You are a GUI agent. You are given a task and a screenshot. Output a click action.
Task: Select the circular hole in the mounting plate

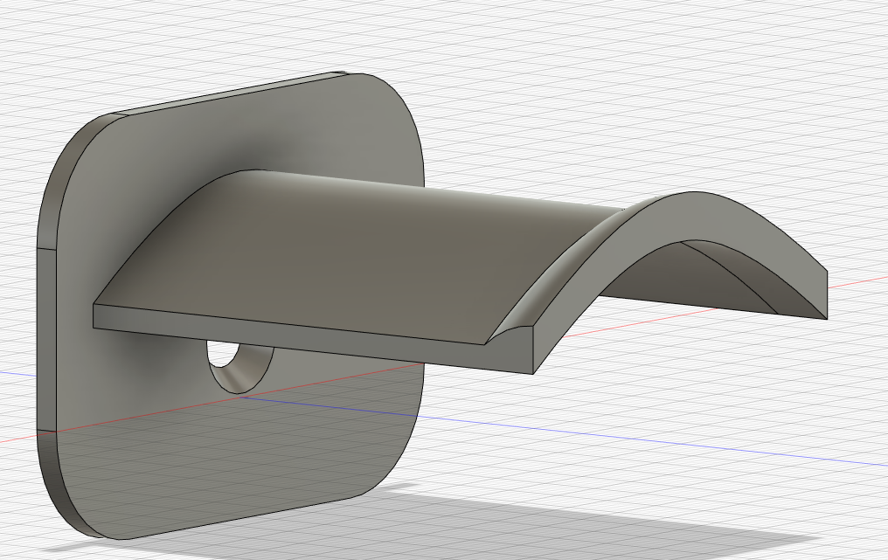point(240,368)
